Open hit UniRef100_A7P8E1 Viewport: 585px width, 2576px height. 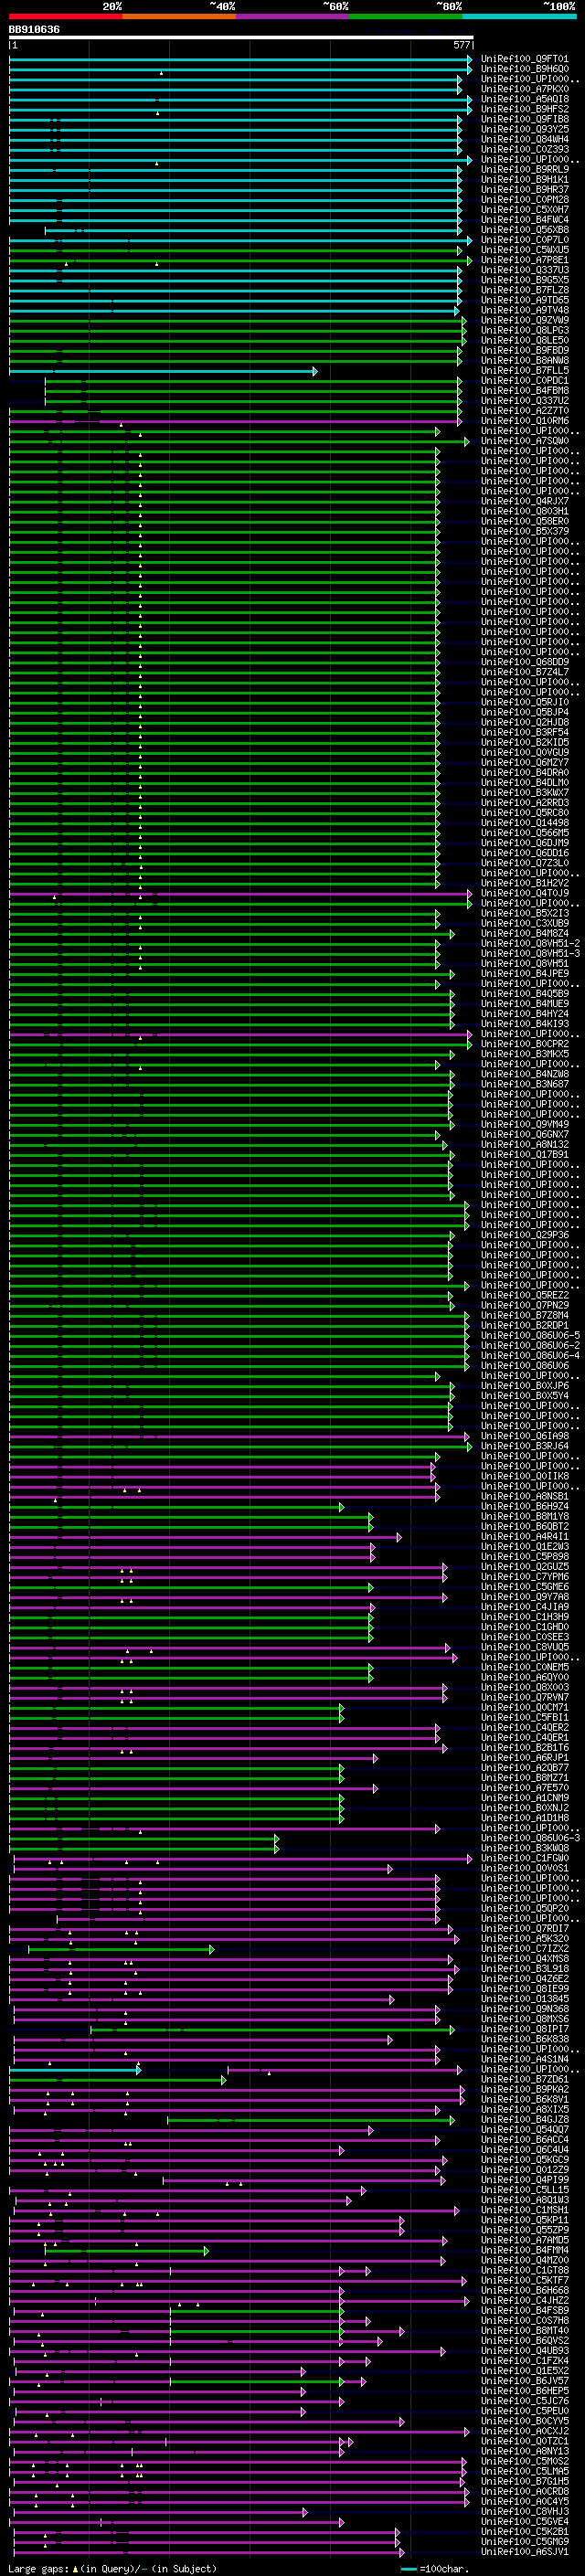[525, 260]
